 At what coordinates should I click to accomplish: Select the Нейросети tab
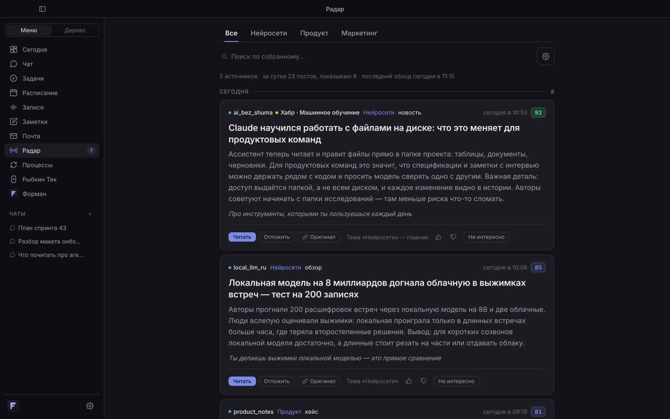coord(269,33)
